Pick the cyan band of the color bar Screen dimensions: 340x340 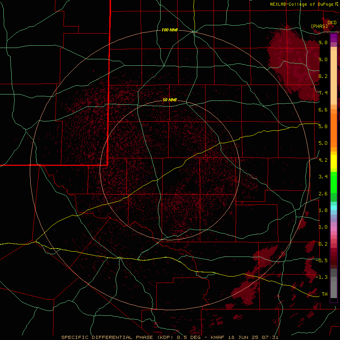(x=334, y=208)
